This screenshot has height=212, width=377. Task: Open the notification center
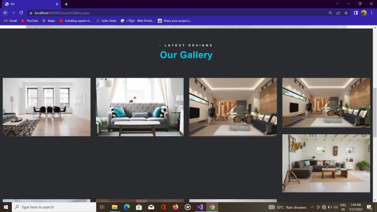click(x=369, y=207)
